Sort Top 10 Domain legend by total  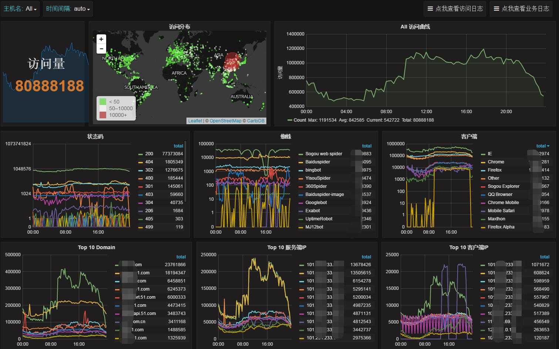(181, 257)
